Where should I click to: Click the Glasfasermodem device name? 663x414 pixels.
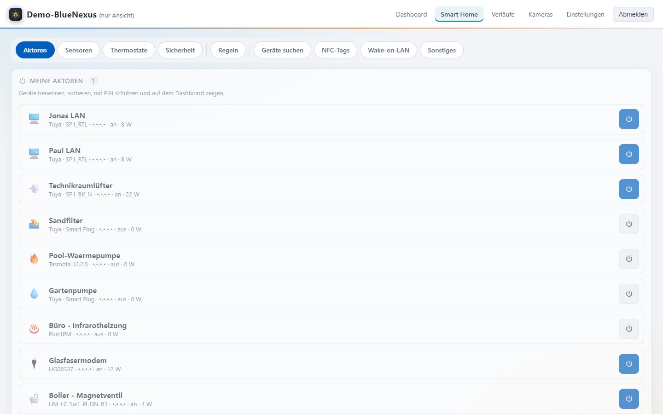(x=78, y=360)
